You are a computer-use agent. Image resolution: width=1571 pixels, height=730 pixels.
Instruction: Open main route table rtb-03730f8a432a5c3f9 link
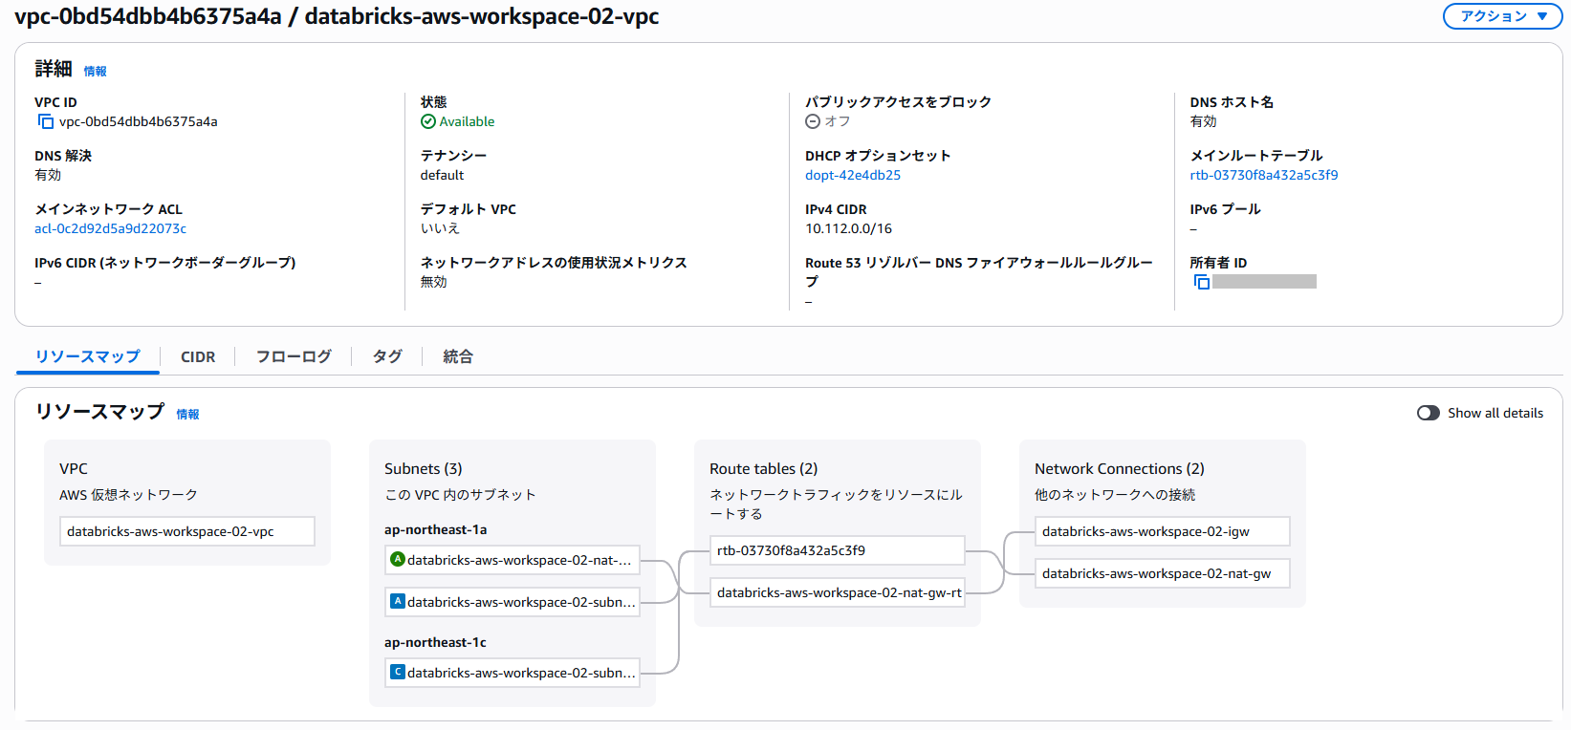coord(1263,175)
